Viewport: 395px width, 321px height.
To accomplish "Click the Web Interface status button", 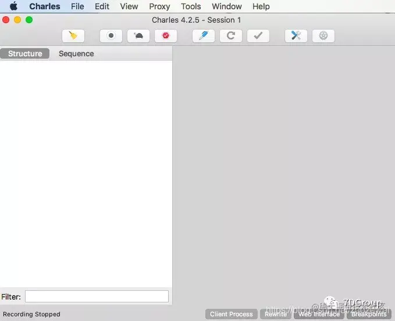I will (x=319, y=314).
